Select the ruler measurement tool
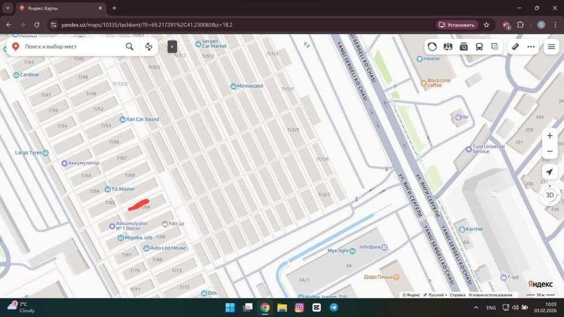 point(515,47)
